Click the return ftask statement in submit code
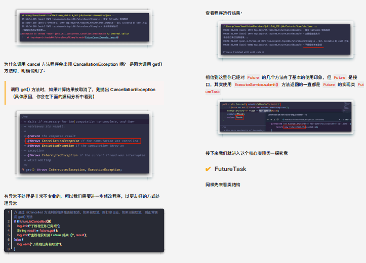Image resolution: width=366 pixels, height=263 pixels. coord(235,117)
